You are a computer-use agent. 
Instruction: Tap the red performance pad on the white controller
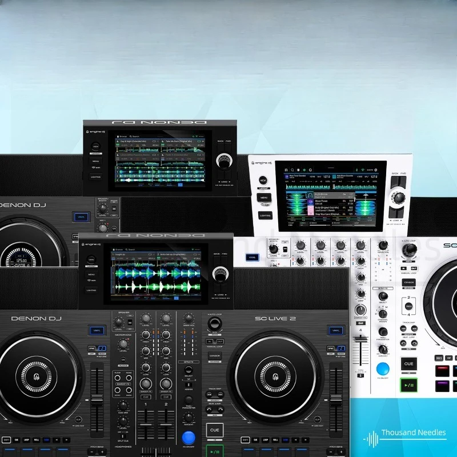pos(442,371)
